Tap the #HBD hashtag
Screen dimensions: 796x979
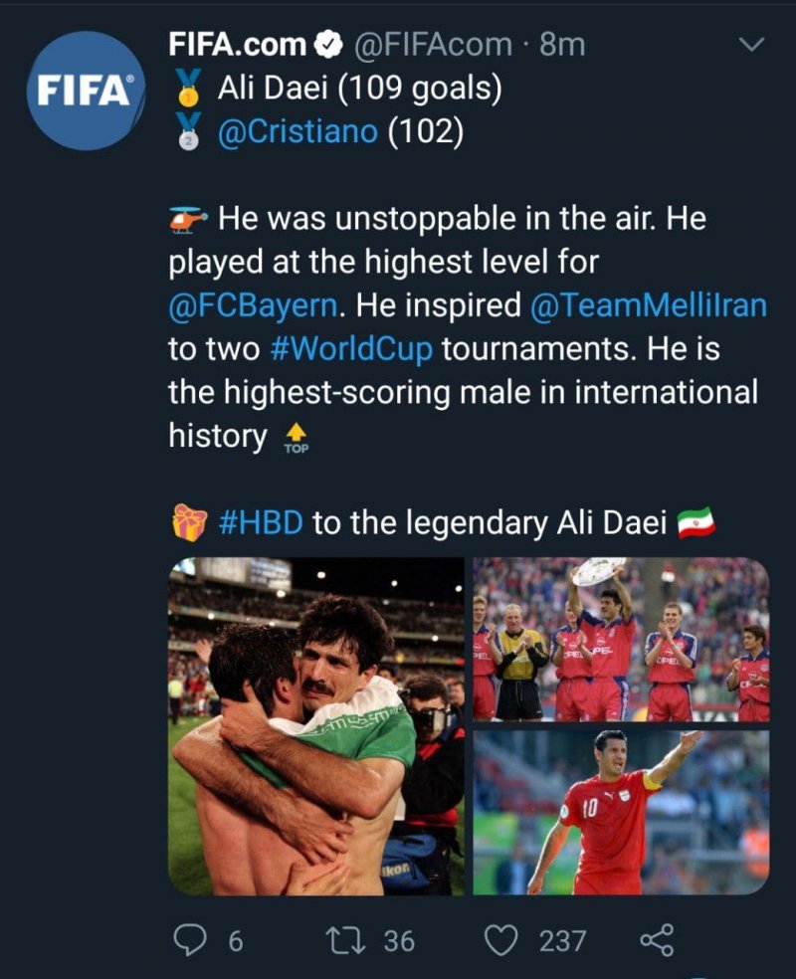click(x=261, y=522)
